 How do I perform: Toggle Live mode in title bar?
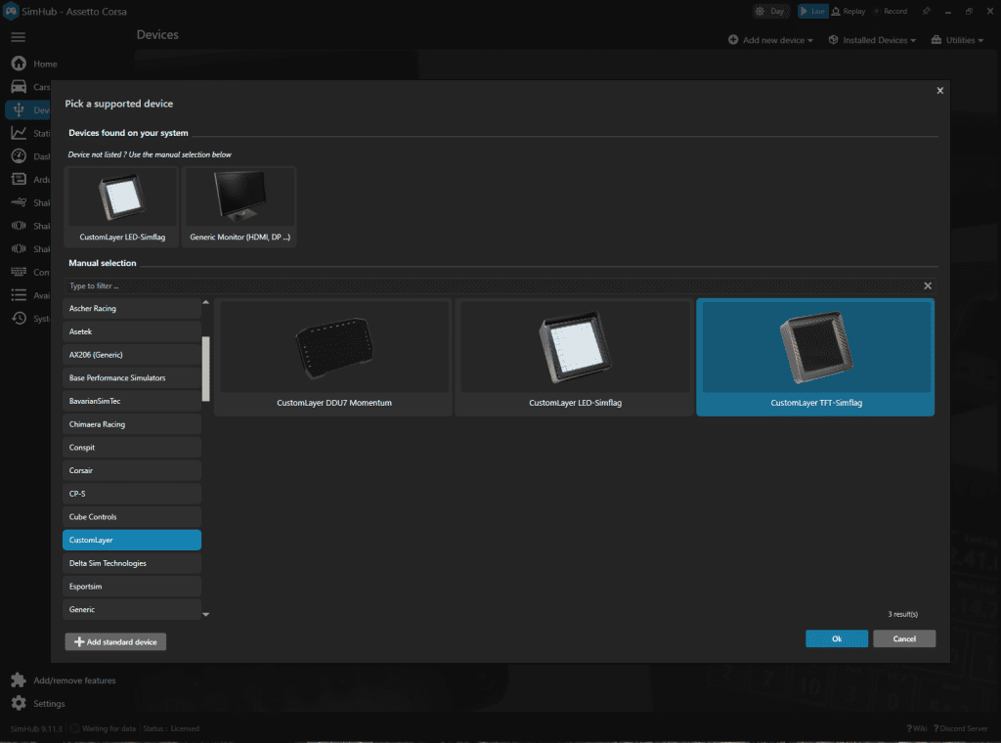(811, 11)
